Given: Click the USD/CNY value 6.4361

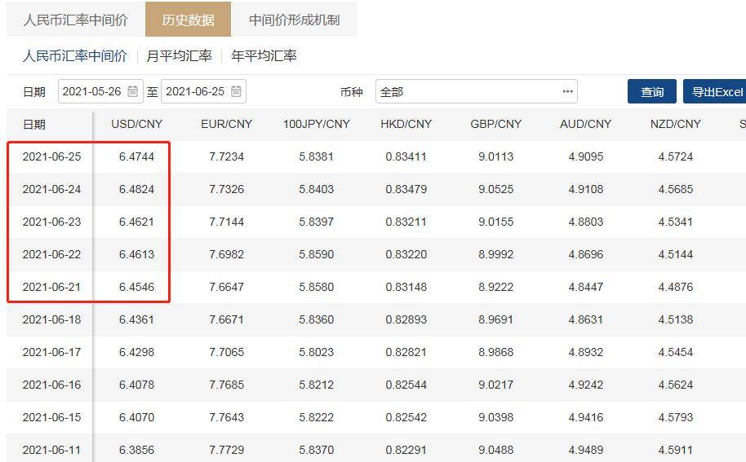Looking at the screenshot, I should pos(136,319).
